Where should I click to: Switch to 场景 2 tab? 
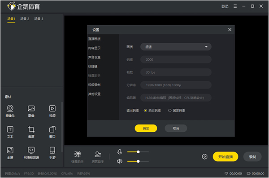(x=25, y=19)
